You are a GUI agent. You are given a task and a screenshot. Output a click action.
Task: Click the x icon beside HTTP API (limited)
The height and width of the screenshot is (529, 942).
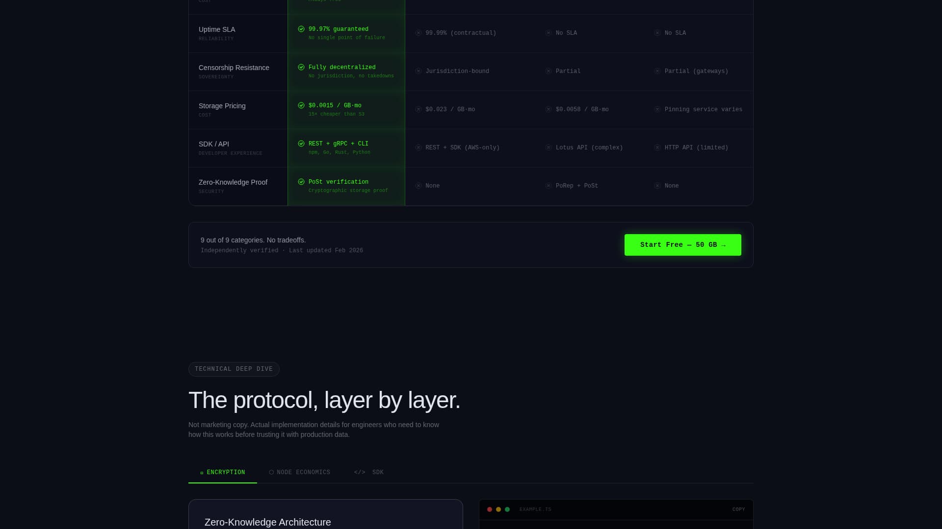click(x=657, y=147)
